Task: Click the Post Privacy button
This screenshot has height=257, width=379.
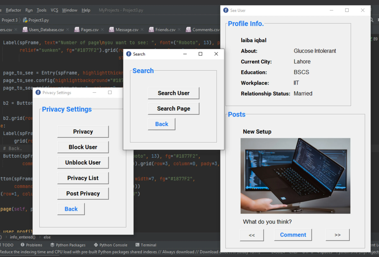Action: [x=83, y=194]
